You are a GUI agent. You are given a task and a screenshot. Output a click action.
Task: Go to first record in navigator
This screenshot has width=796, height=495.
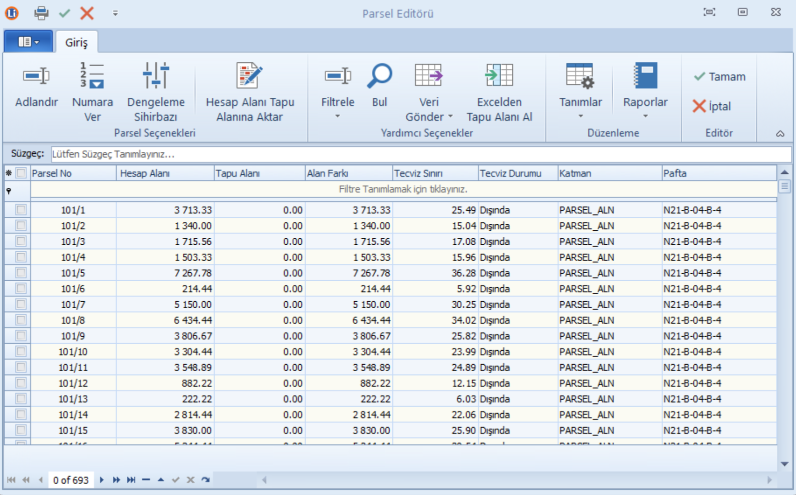coord(11,480)
